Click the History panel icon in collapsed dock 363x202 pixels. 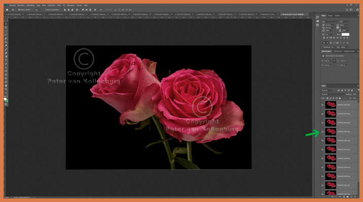[x=318, y=17]
